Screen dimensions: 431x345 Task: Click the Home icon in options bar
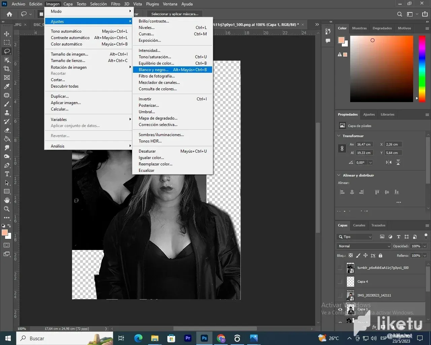click(x=9, y=14)
